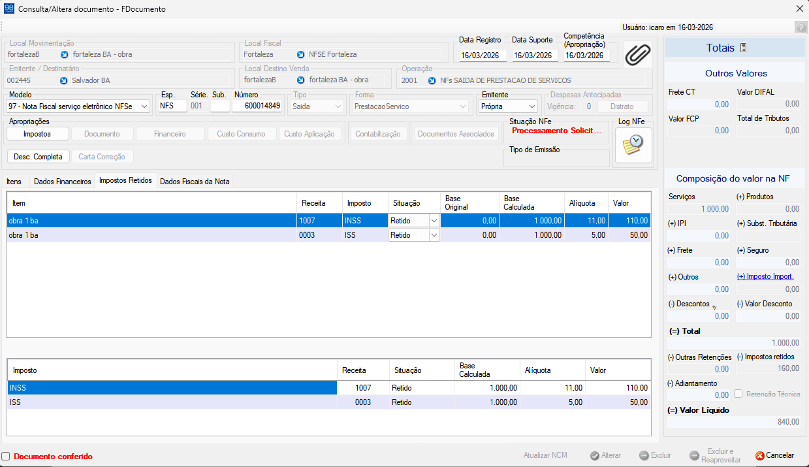Click the Custo Consumo button
This screenshot has height=467, width=809.
[242, 134]
